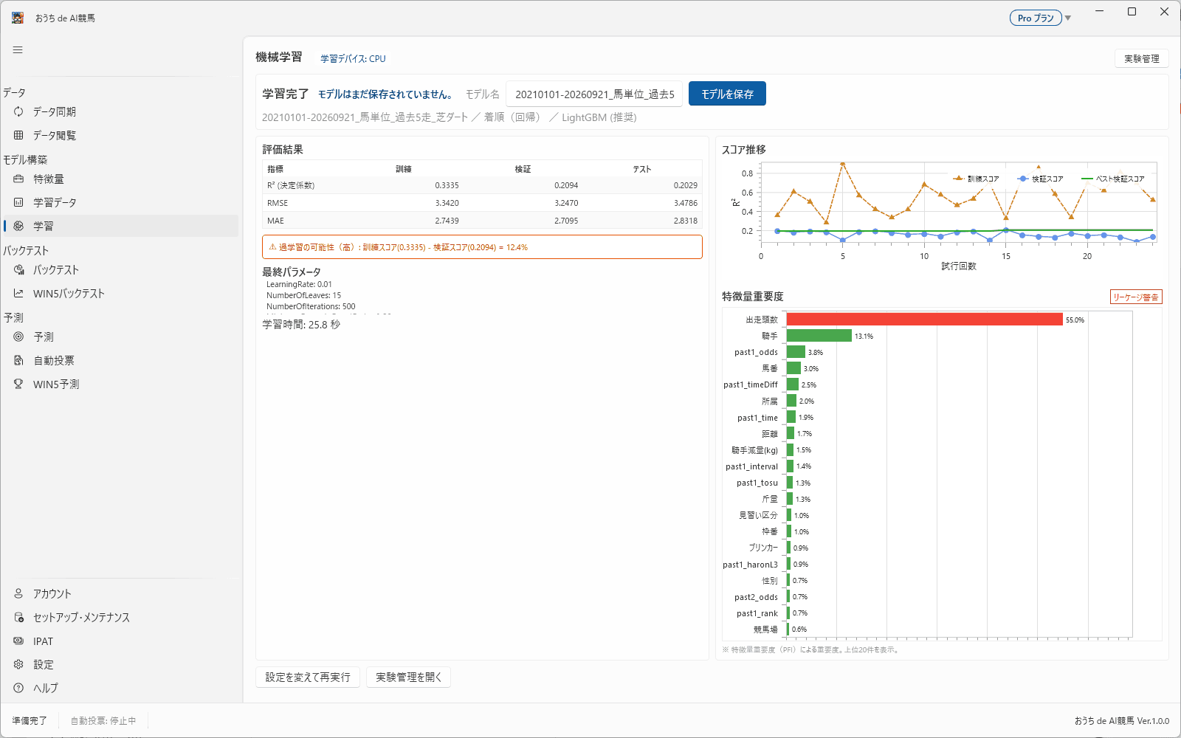Click the 学習 brain icon
Viewport: 1181px width, 738px height.
click(18, 226)
